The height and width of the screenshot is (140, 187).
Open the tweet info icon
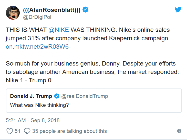(x=179, y=131)
